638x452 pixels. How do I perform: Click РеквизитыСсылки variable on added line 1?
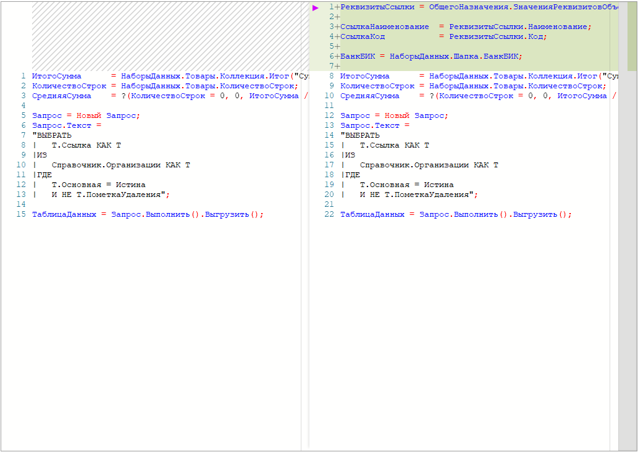pyautogui.click(x=377, y=7)
